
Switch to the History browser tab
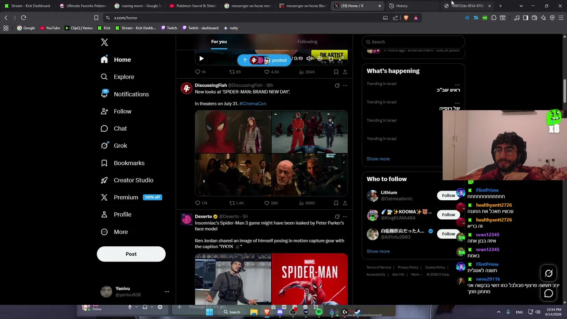pos(412,6)
